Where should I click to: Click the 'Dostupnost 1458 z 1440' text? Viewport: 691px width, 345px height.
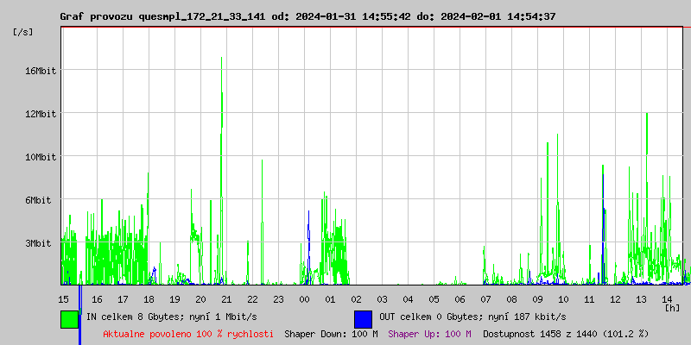tap(565, 334)
